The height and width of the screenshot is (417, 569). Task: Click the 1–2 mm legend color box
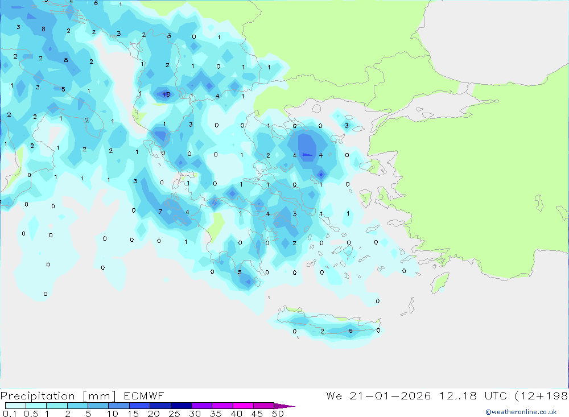coord(57,406)
